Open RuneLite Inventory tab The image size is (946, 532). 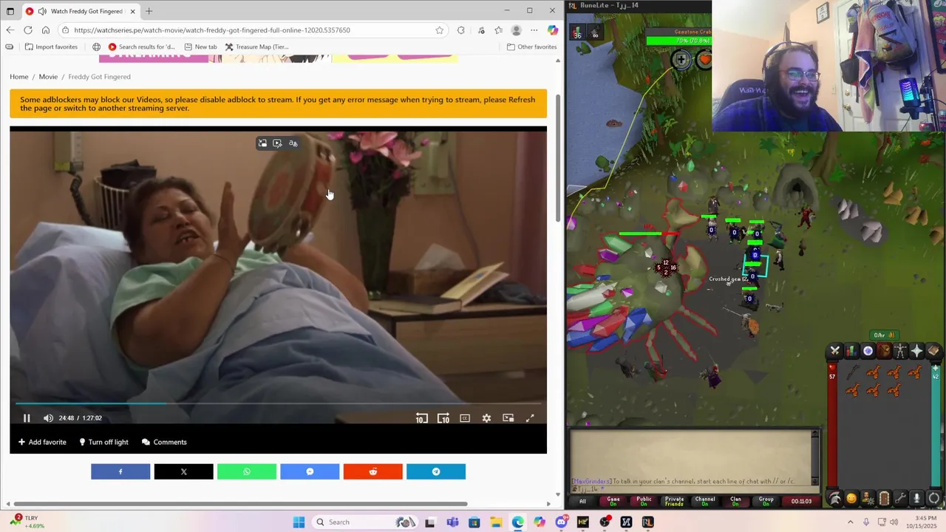point(884,351)
